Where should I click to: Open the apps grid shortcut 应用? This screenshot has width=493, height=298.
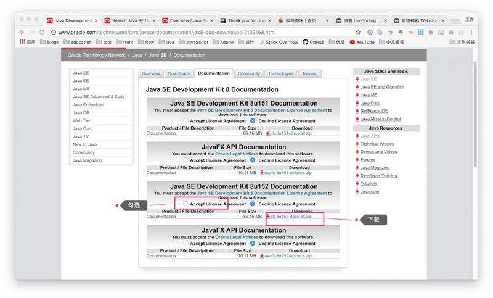pyautogui.click(x=28, y=42)
